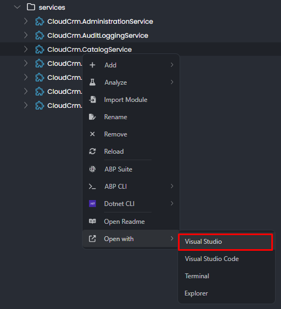
Task: Open with Explorer
Action: (227, 293)
